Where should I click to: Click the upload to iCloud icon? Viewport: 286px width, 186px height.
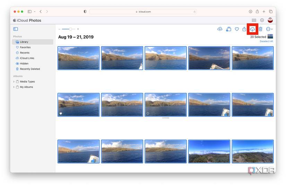(x=220, y=29)
